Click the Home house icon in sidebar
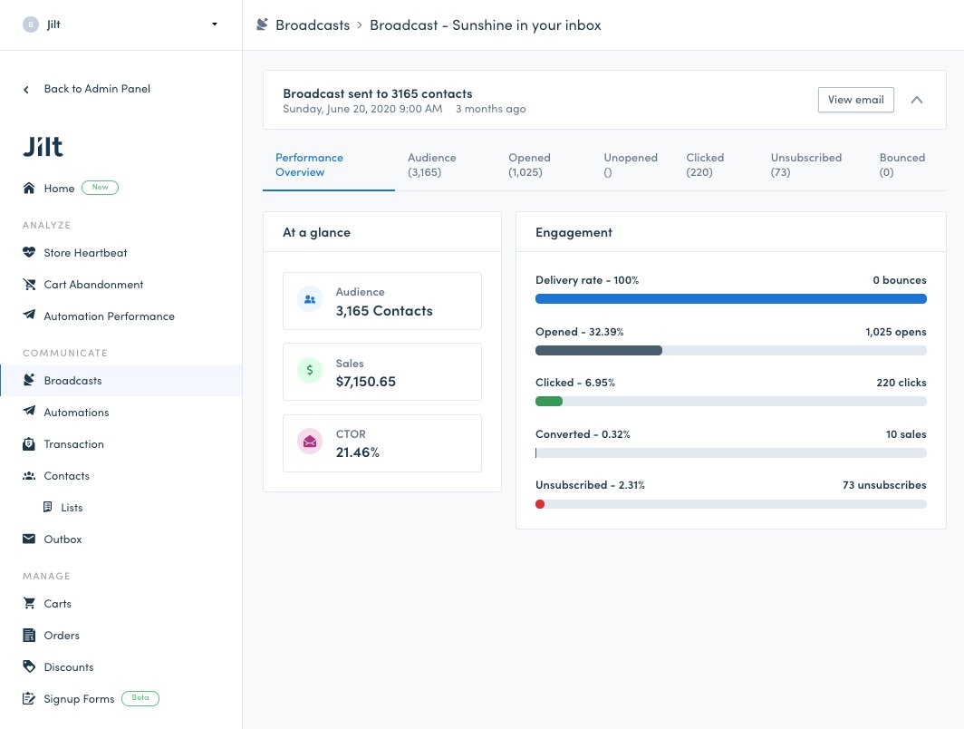964x729 pixels. [x=29, y=188]
